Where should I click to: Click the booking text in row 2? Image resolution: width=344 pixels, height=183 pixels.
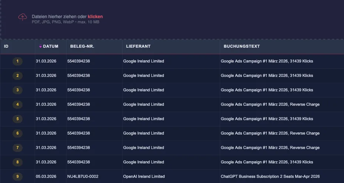click(x=267, y=76)
